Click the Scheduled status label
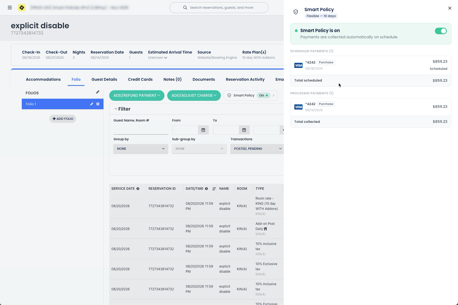This screenshot has height=305, width=458. click(438, 69)
